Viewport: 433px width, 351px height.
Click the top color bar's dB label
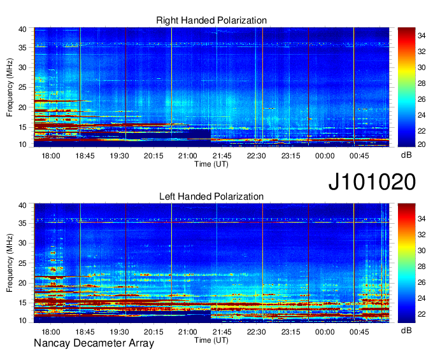[x=406, y=155]
